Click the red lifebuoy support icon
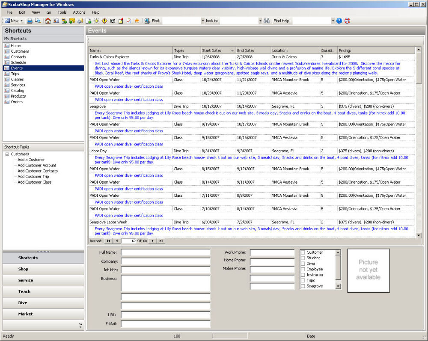Image resolution: width=428 pixels, height=341 pixels. tap(347, 21)
